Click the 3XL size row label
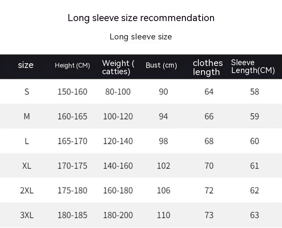The height and width of the screenshot is (228, 282). 27,215
